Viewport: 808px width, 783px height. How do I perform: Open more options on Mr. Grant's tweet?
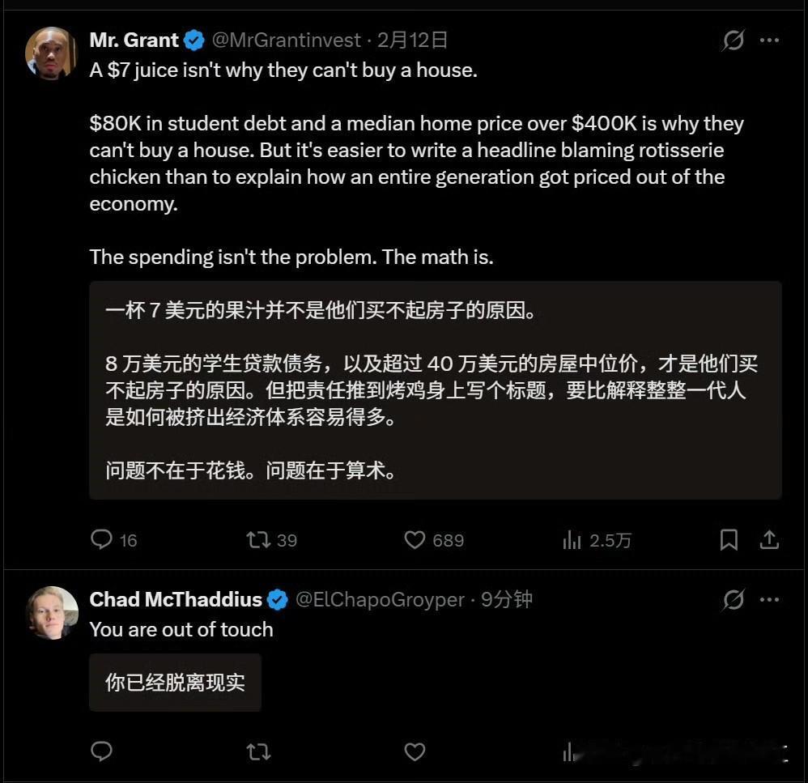click(769, 40)
